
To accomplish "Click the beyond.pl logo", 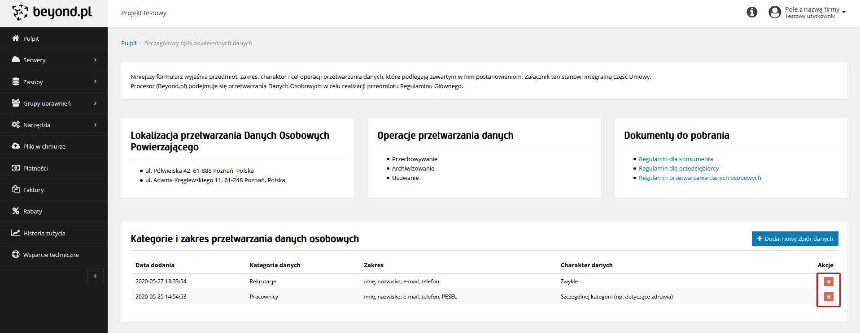I will tap(52, 13).
